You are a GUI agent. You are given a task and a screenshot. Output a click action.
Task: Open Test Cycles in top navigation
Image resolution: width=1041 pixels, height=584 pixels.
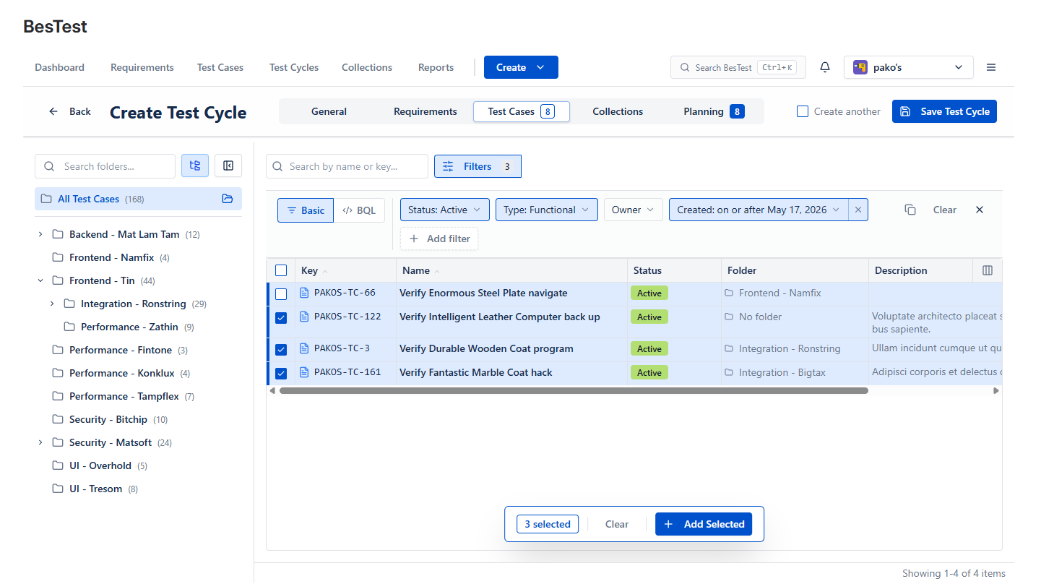pos(294,67)
